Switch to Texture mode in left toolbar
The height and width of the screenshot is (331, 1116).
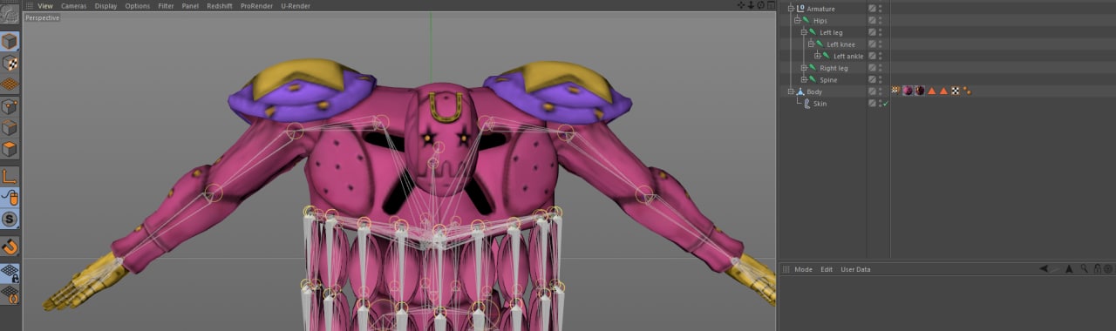point(10,63)
